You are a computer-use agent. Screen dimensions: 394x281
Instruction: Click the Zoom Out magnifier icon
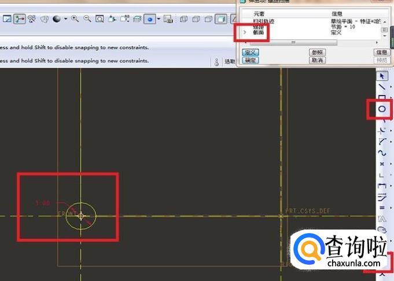(87, 19)
